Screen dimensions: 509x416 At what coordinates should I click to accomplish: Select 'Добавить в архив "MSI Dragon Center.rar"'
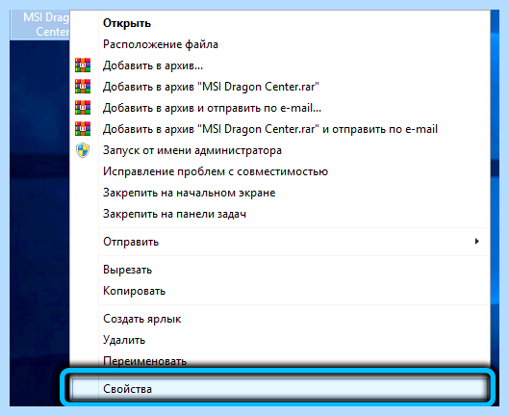[x=280, y=87]
